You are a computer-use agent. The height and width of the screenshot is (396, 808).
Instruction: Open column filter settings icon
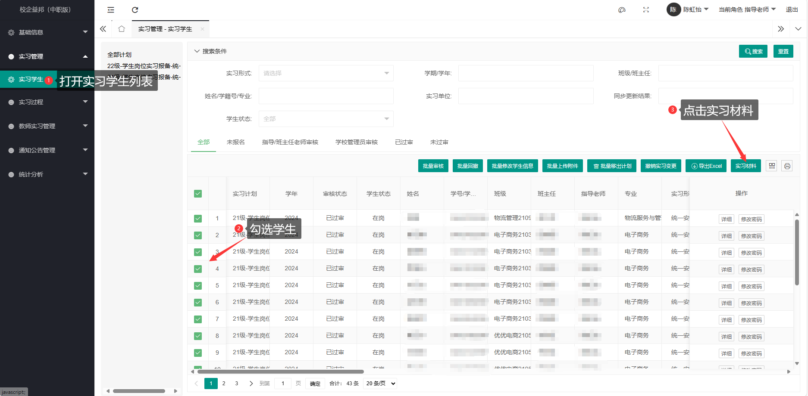772,166
